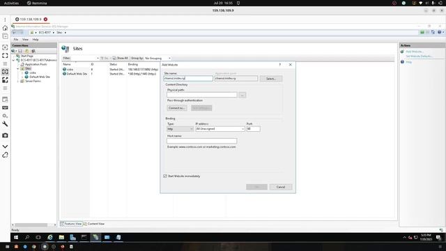This screenshot has width=446, height=251.
Task: Click the Connect as button
Action: pyautogui.click(x=176, y=108)
